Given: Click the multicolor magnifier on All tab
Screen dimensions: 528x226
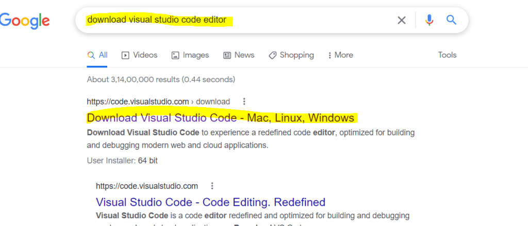Looking at the screenshot, I should (x=91, y=56).
